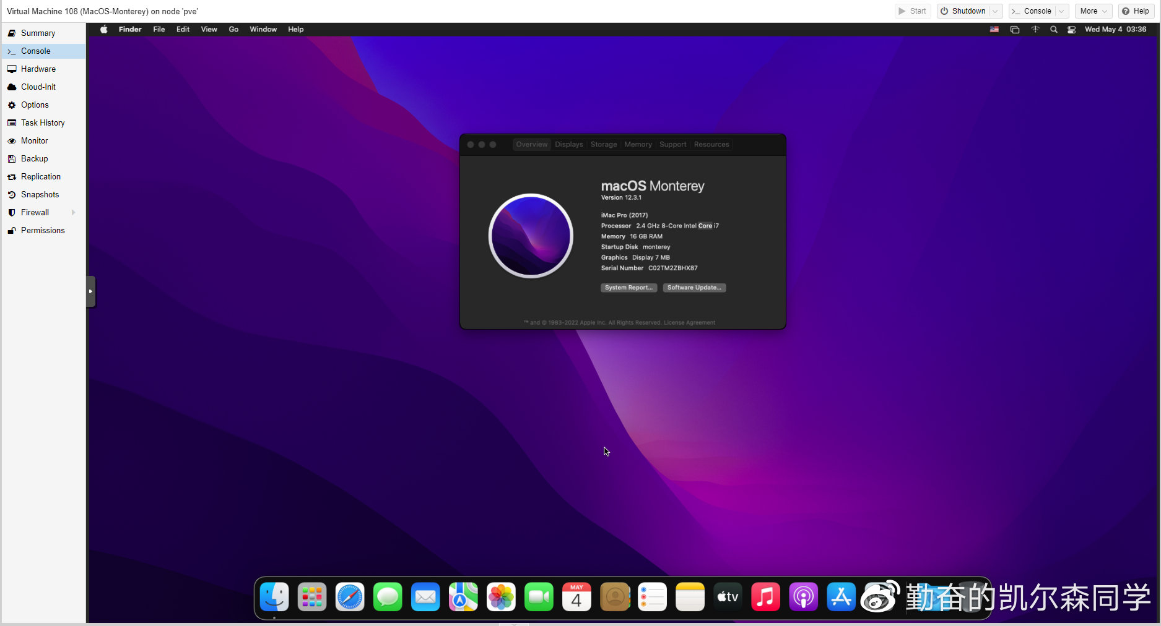Open the File menu

(x=159, y=29)
